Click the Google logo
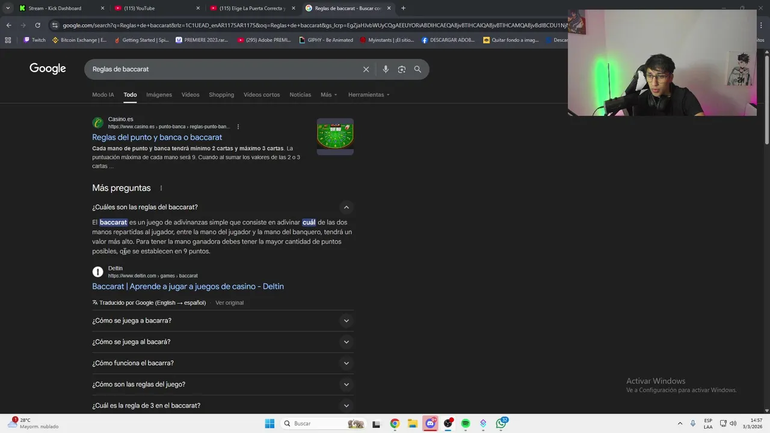This screenshot has height=433, width=770. [x=48, y=69]
